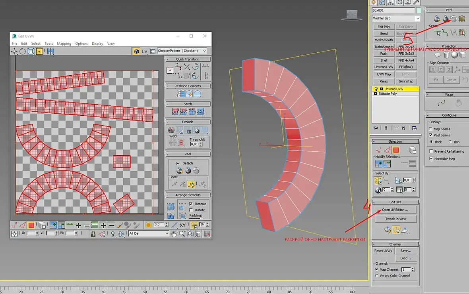Click the Point-to-Point Seams tool

click(446, 32)
